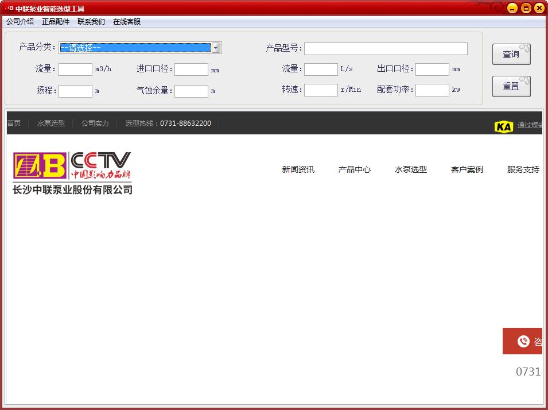Maximize the application window
Image resolution: width=548 pixels, height=410 pixels.
coord(526,8)
